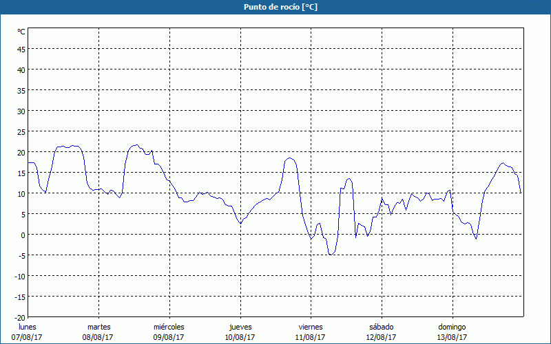Click the 25 tick label on the y-axis

tap(21, 131)
